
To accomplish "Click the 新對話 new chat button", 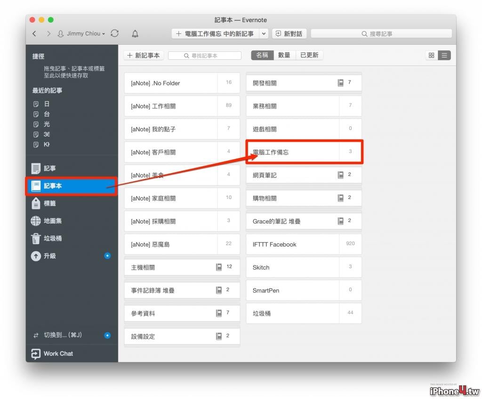I will 289,34.
